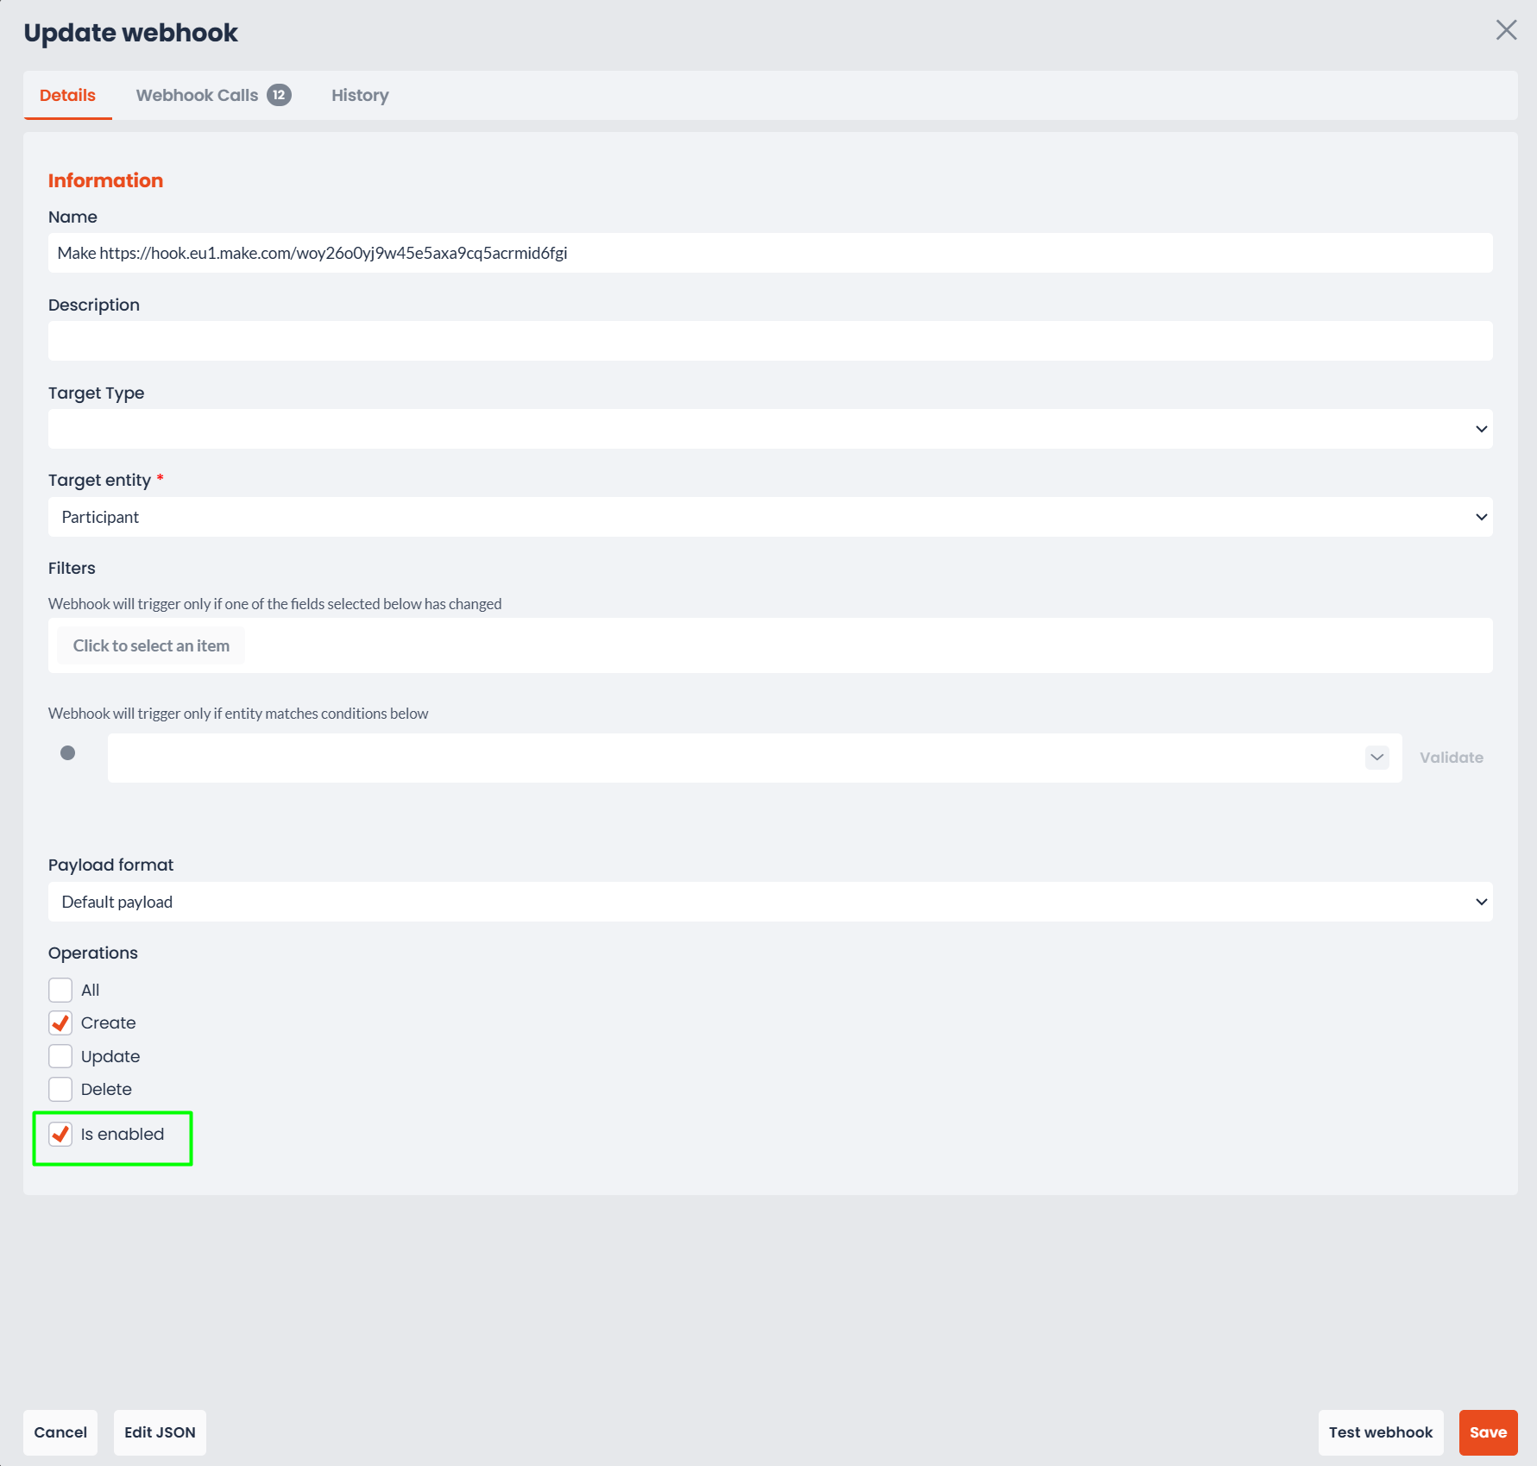Close the Update webhook dialog
This screenshot has height=1466, width=1537.
(x=1506, y=30)
